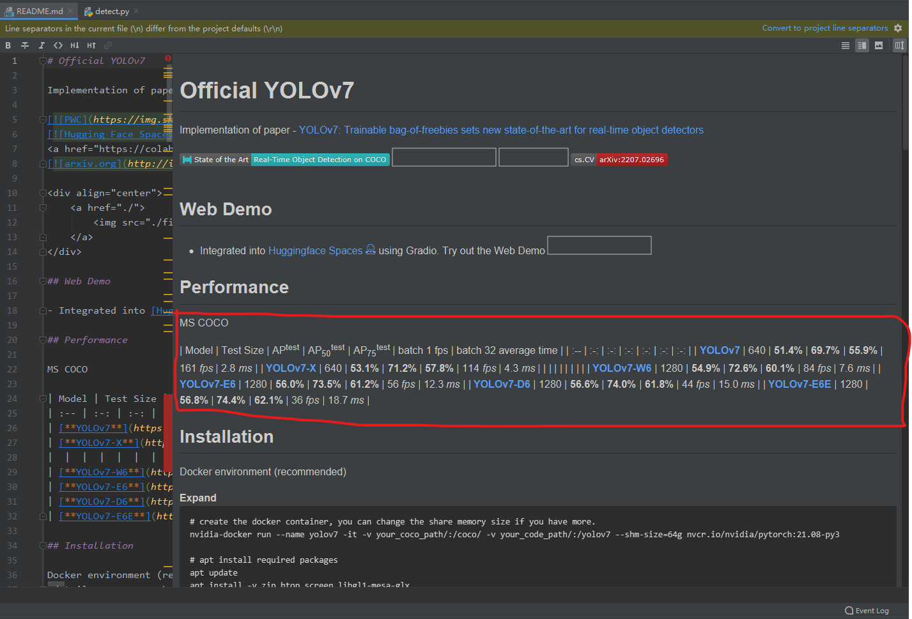The height and width of the screenshot is (619, 912).
Task: Click the 'Installation' heading in preview
Action: click(x=226, y=437)
